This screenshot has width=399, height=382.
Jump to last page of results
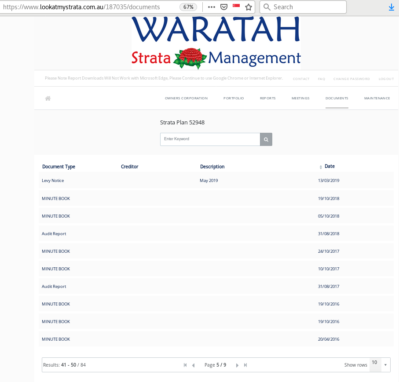coord(245,365)
